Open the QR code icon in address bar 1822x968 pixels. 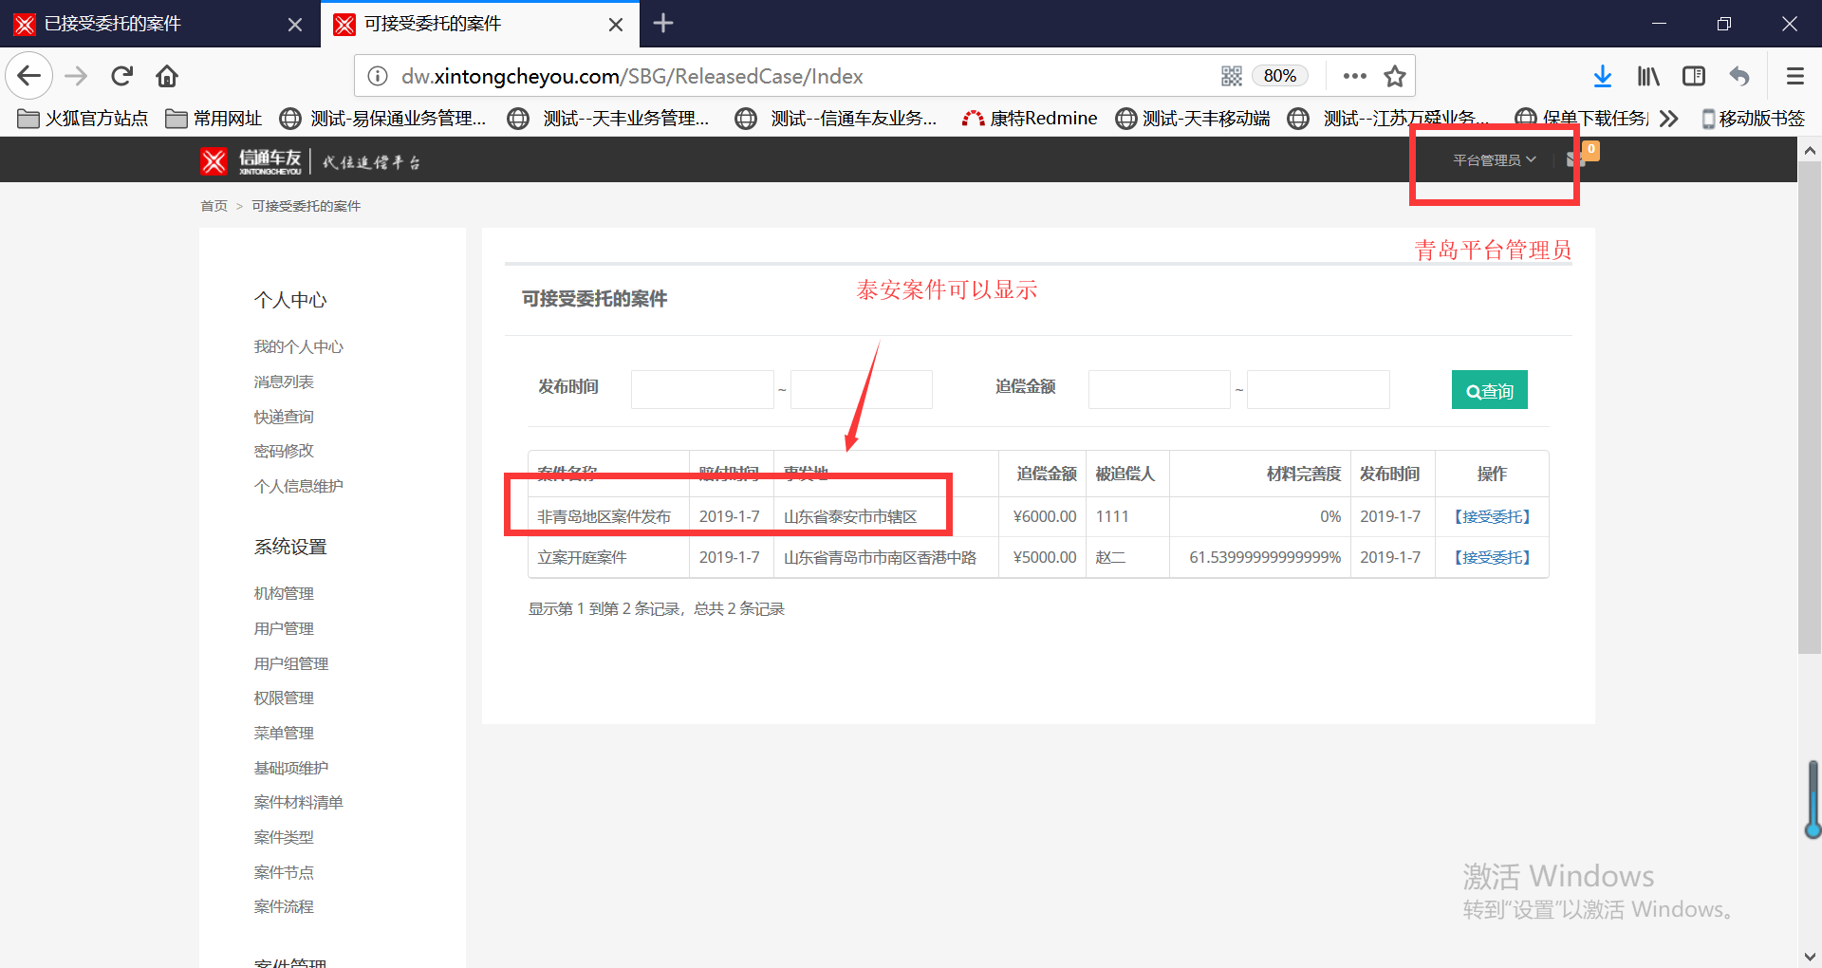tap(1231, 76)
